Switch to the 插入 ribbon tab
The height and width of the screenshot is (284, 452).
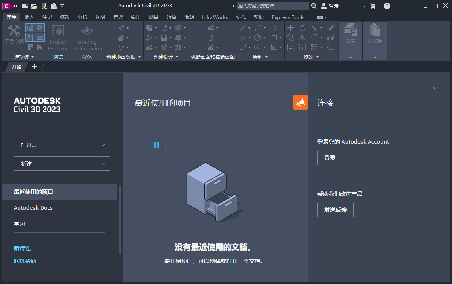30,17
